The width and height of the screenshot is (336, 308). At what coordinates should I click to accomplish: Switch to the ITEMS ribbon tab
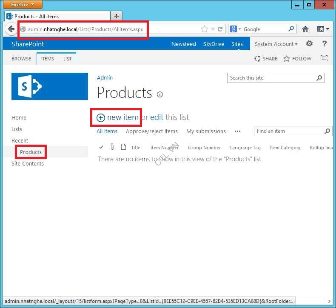click(x=48, y=59)
